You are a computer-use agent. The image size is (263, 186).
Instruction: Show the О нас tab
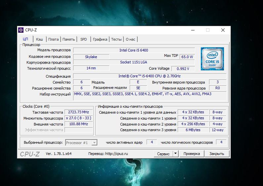130,39
